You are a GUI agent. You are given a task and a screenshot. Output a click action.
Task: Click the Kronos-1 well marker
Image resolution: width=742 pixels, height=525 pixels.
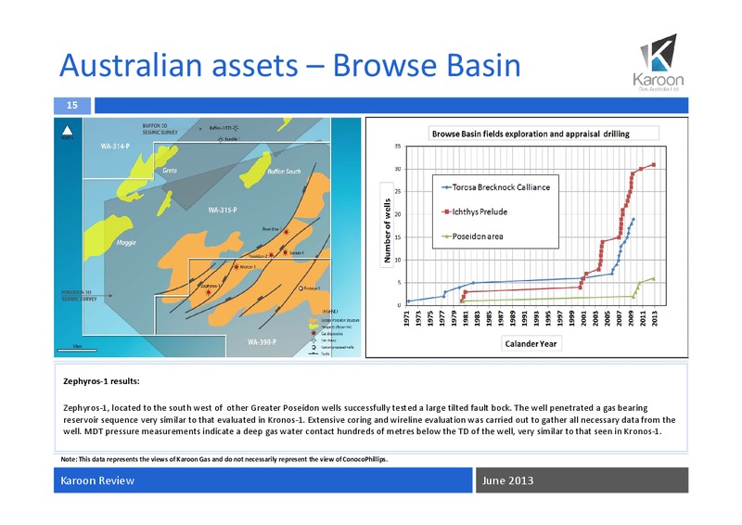[237, 267]
